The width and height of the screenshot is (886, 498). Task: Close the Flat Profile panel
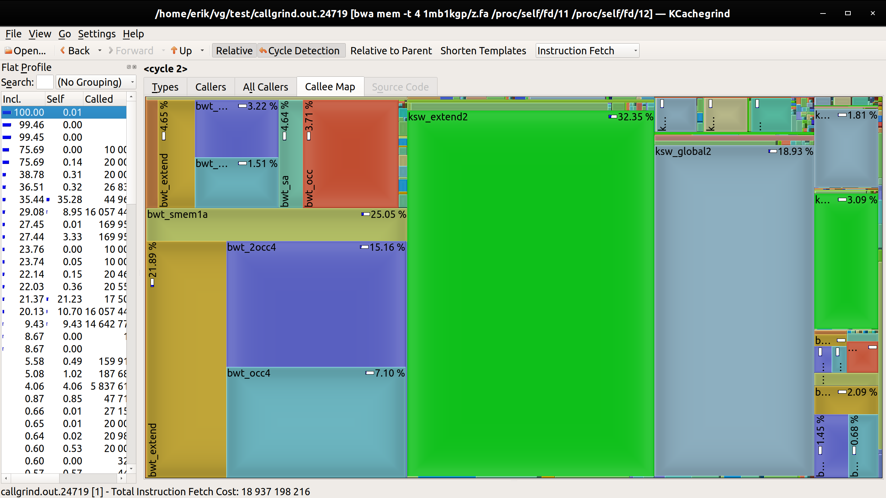[134, 67]
